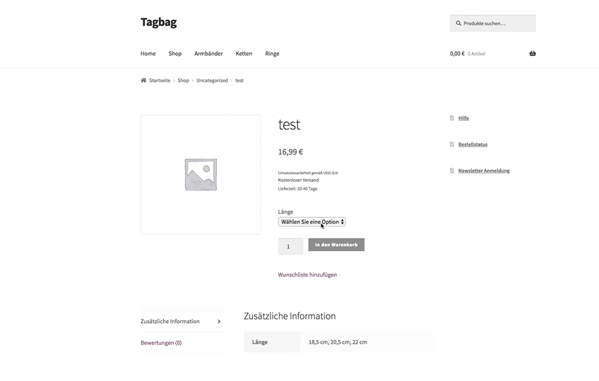Click the product placeholder image
The height and width of the screenshot is (381, 599).
pos(201,174)
